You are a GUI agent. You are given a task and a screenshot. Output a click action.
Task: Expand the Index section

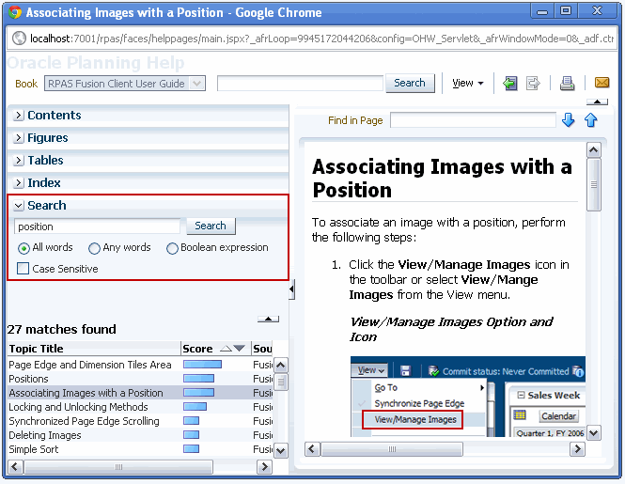(19, 183)
